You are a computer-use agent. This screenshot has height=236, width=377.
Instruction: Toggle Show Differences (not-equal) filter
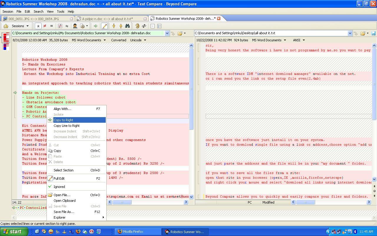(x=45, y=26)
